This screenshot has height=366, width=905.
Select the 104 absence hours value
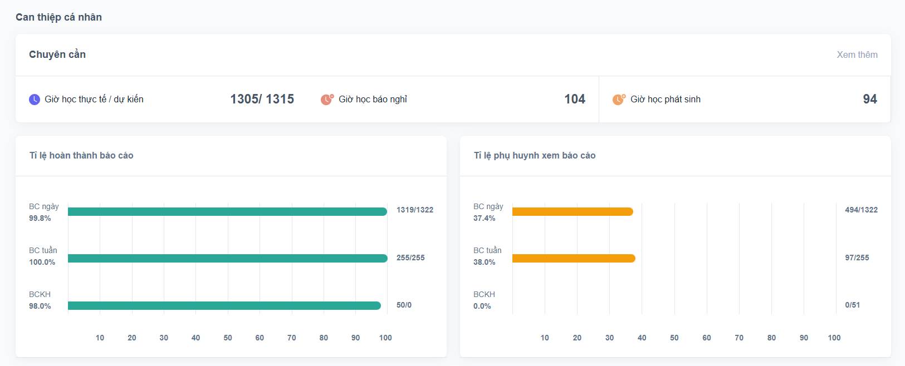point(574,99)
